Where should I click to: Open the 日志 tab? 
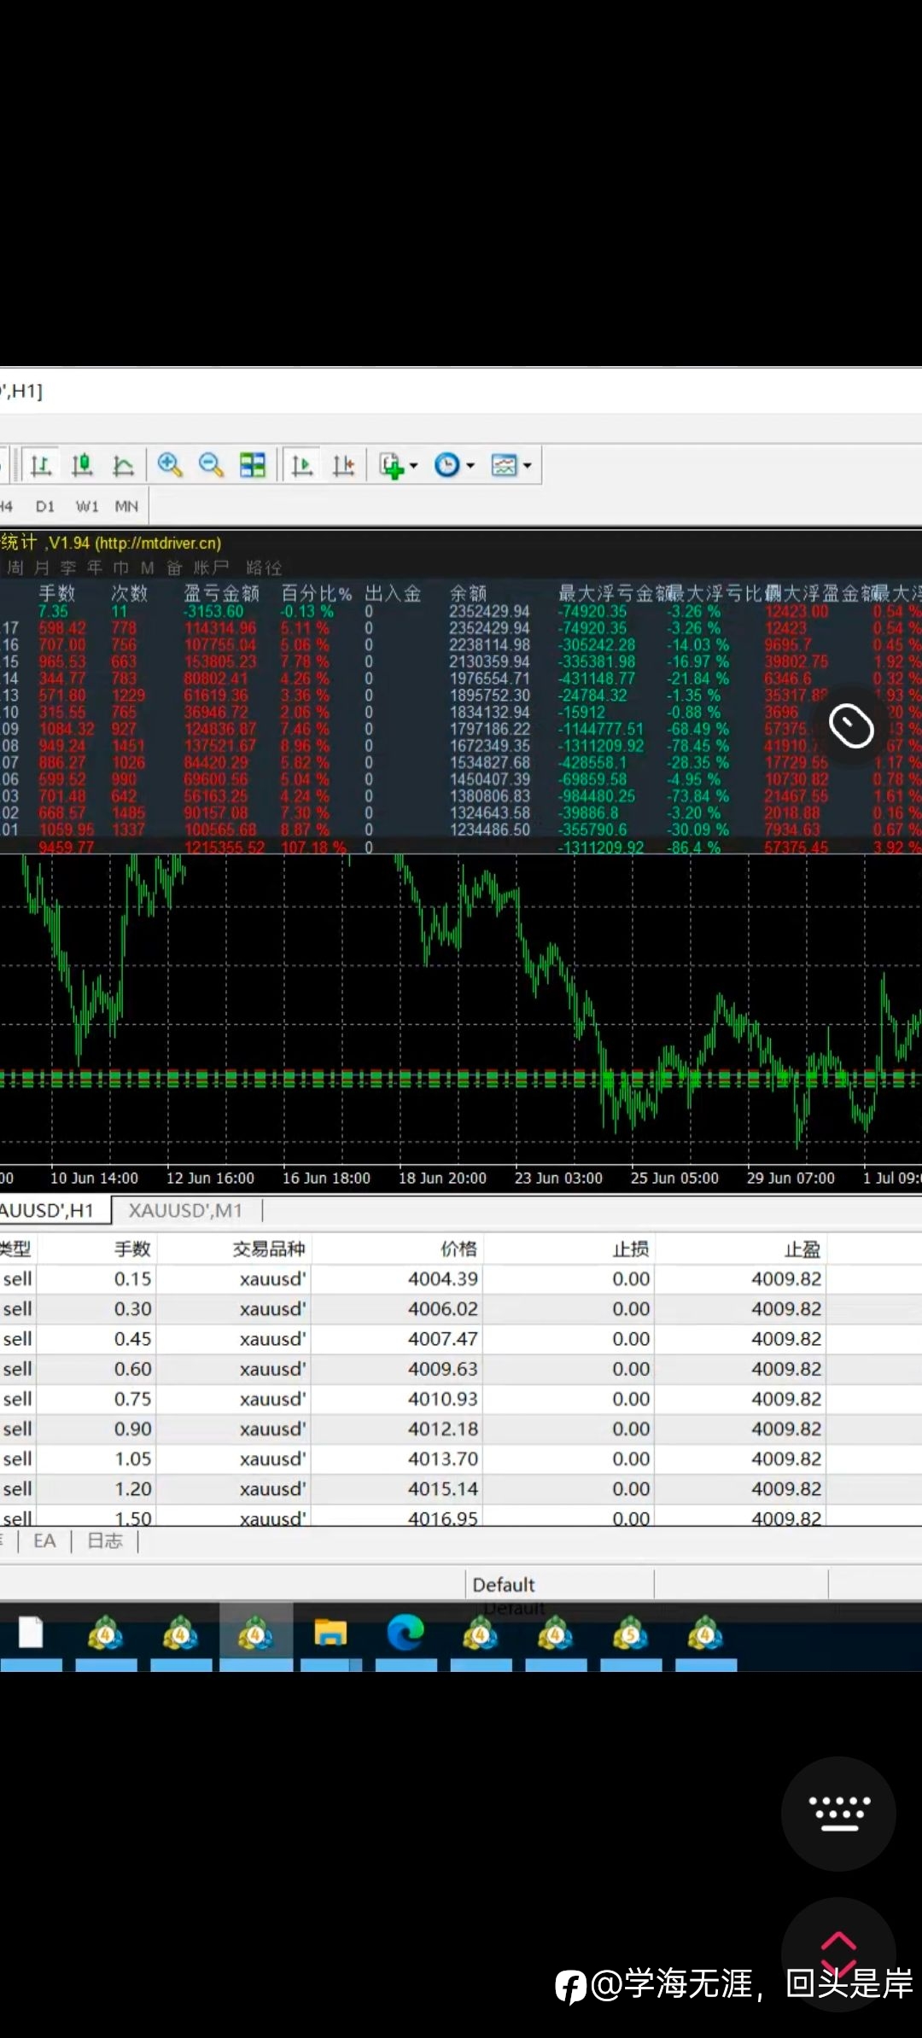105,1540
